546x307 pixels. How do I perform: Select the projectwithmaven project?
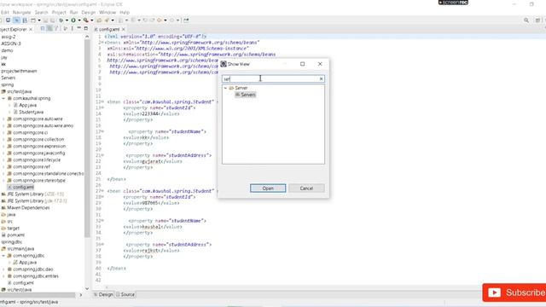[19, 71]
